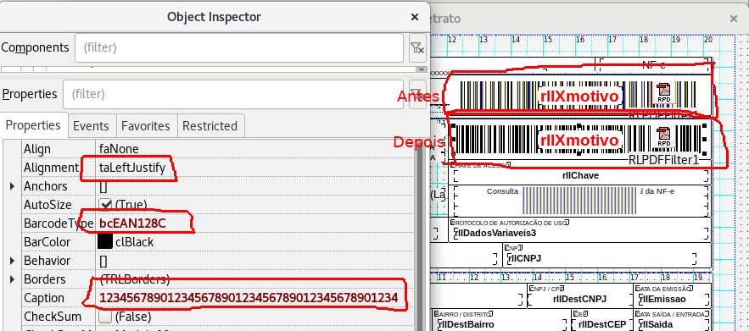Switch to the Events tab
This screenshot has width=749, height=331.
tap(91, 126)
